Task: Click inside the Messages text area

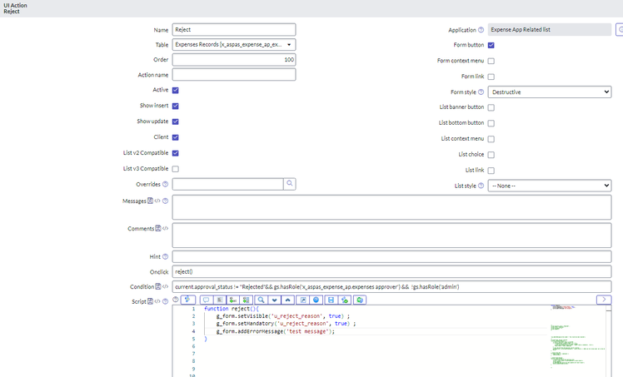Action: coord(391,207)
